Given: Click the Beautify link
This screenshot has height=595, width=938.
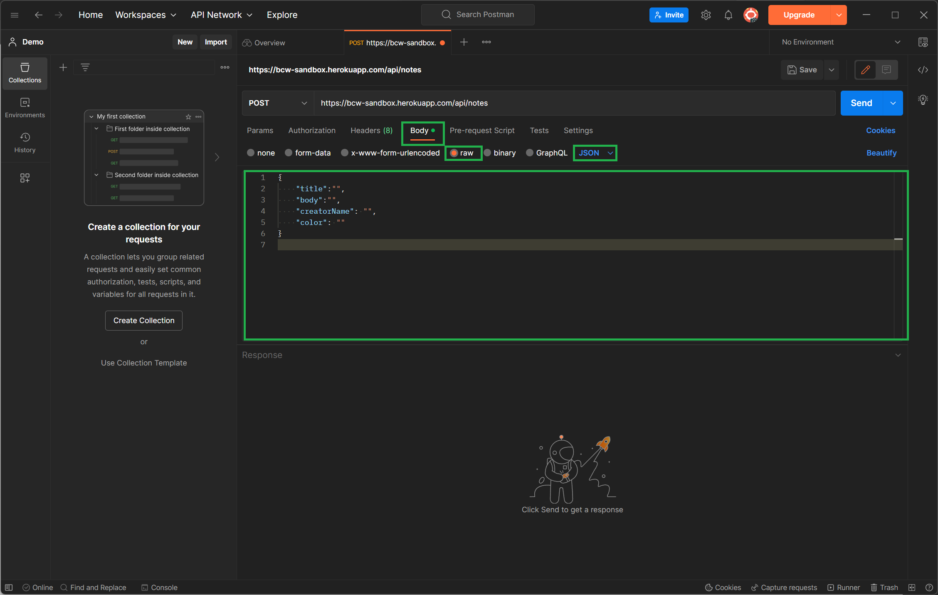Looking at the screenshot, I should click(x=881, y=153).
